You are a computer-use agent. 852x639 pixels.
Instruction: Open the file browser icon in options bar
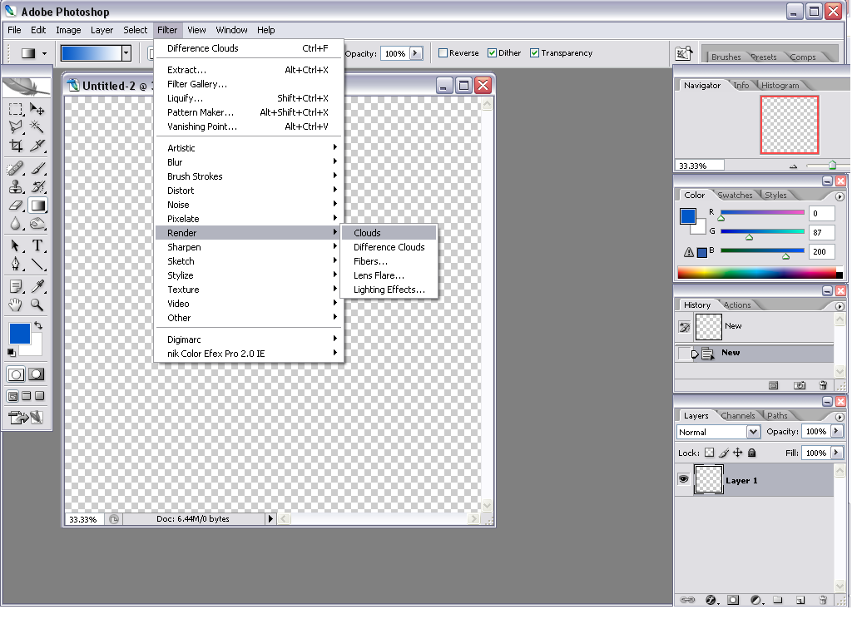[x=684, y=53]
